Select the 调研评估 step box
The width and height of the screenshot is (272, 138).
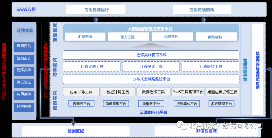click(24, 46)
